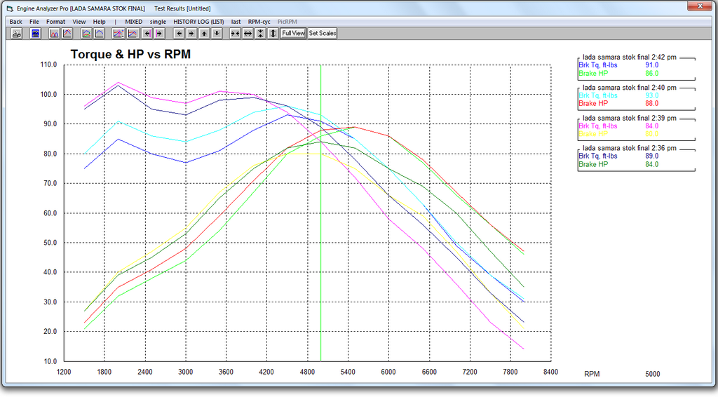718x397 pixels.
Task: Shift the graph left using the left arrow
Action: [179, 33]
